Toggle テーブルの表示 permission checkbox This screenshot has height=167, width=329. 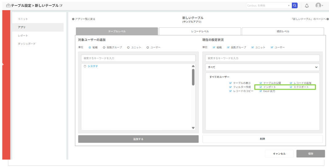coord(231,83)
